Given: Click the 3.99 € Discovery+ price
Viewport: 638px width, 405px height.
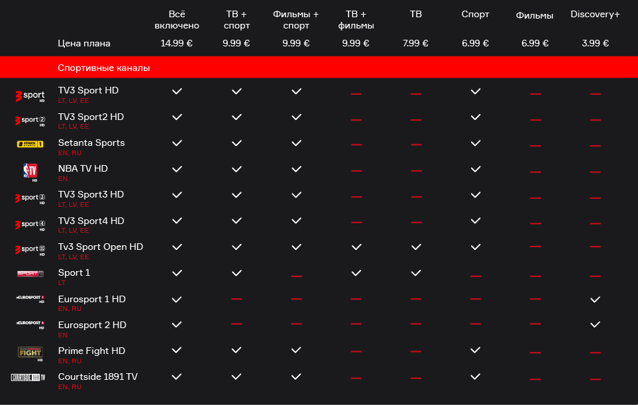Looking at the screenshot, I should pos(596,43).
